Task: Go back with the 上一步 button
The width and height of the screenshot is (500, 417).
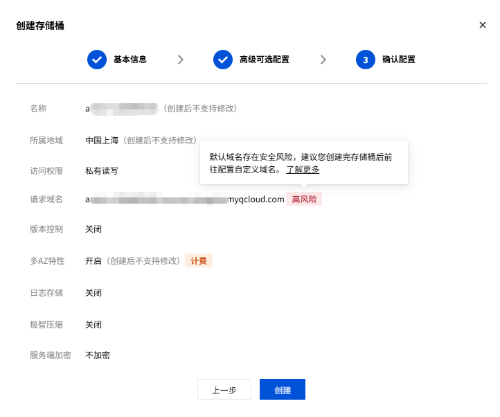Action: (x=224, y=390)
